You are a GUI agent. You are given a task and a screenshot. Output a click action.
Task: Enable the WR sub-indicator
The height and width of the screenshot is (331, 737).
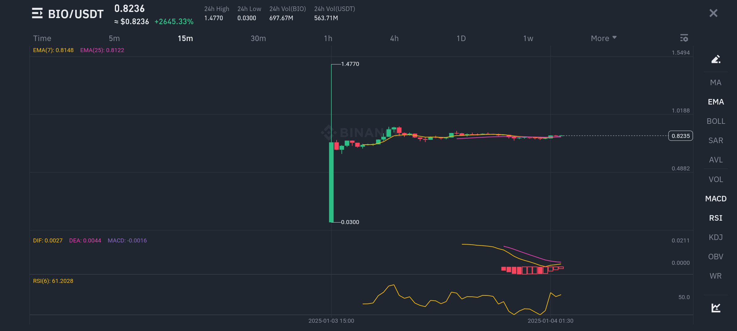pos(716,276)
